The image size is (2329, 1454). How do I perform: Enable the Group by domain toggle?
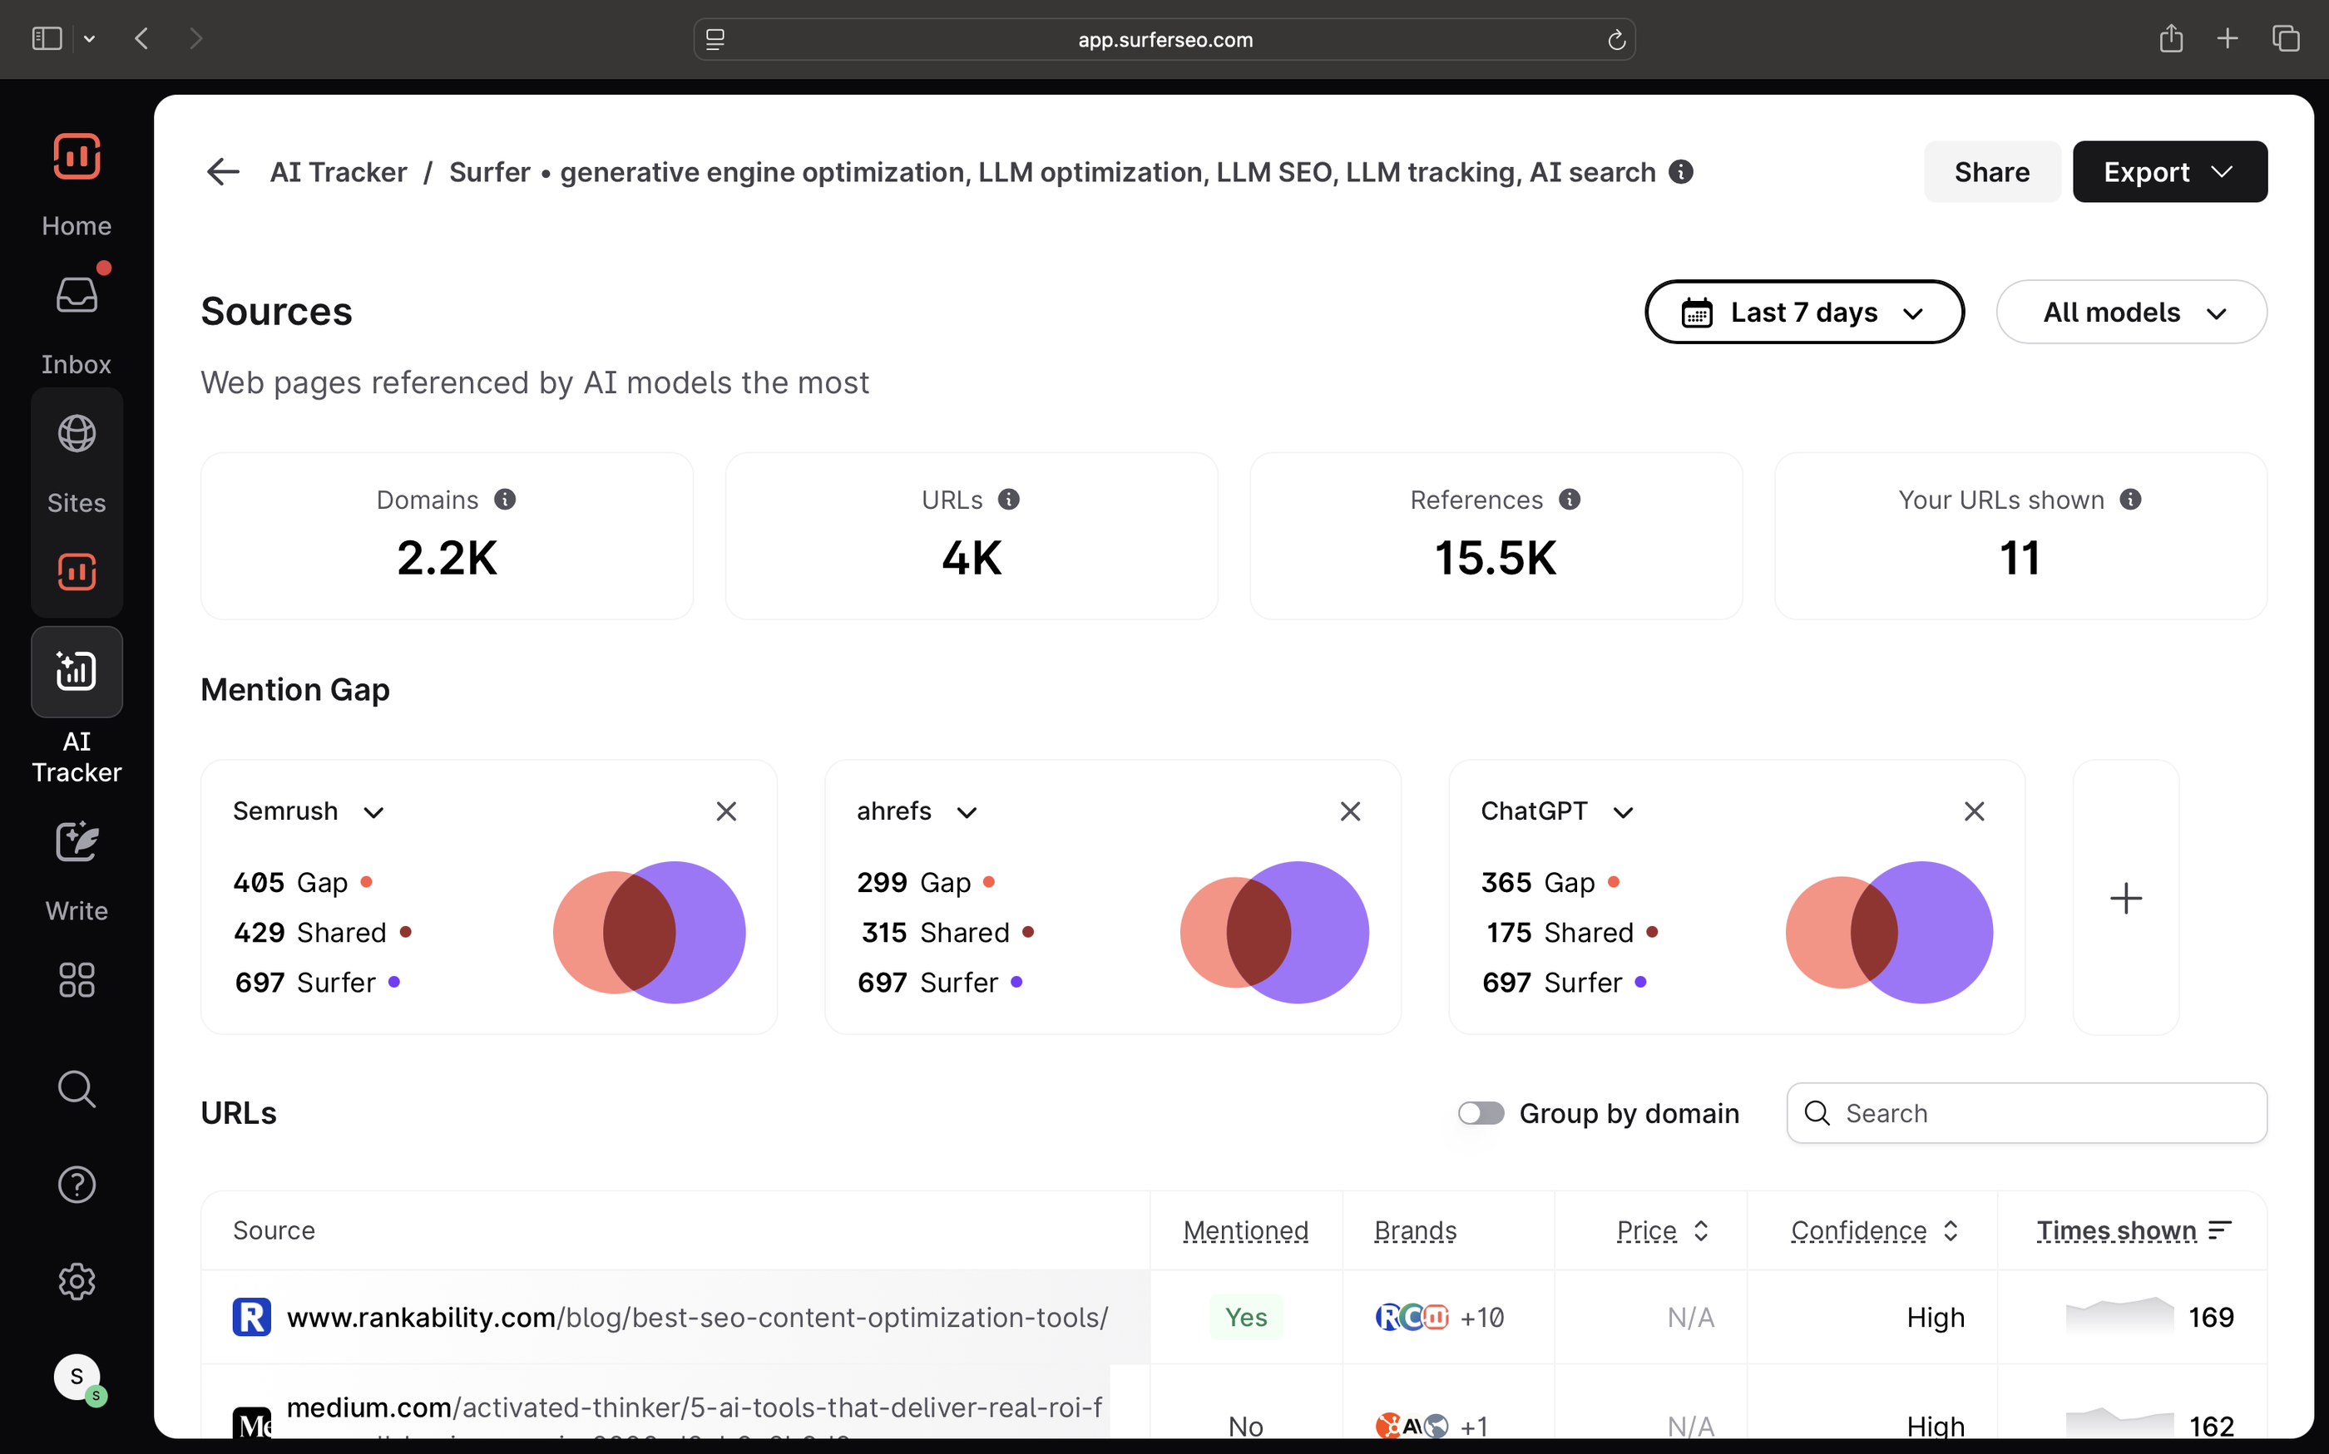1480,1112
